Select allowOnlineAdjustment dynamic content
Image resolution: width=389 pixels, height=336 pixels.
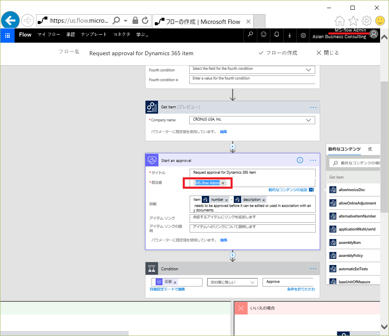coord(355,203)
